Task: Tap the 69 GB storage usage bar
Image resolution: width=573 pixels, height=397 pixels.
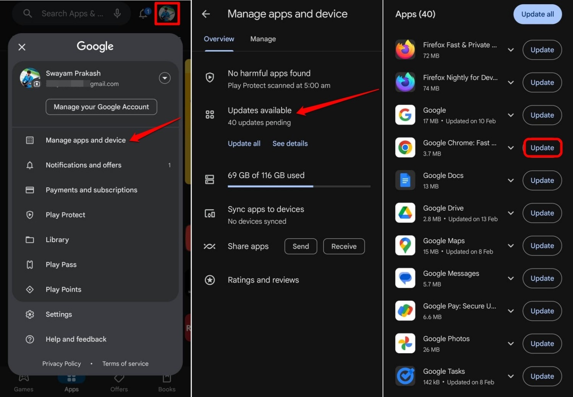Action: pyautogui.click(x=299, y=186)
